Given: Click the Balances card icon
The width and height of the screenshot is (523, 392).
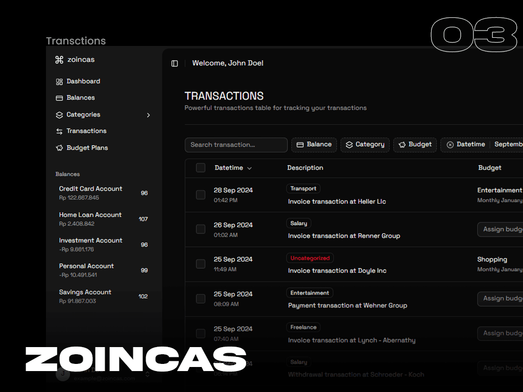Looking at the screenshot, I should click(x=59, y=98).
